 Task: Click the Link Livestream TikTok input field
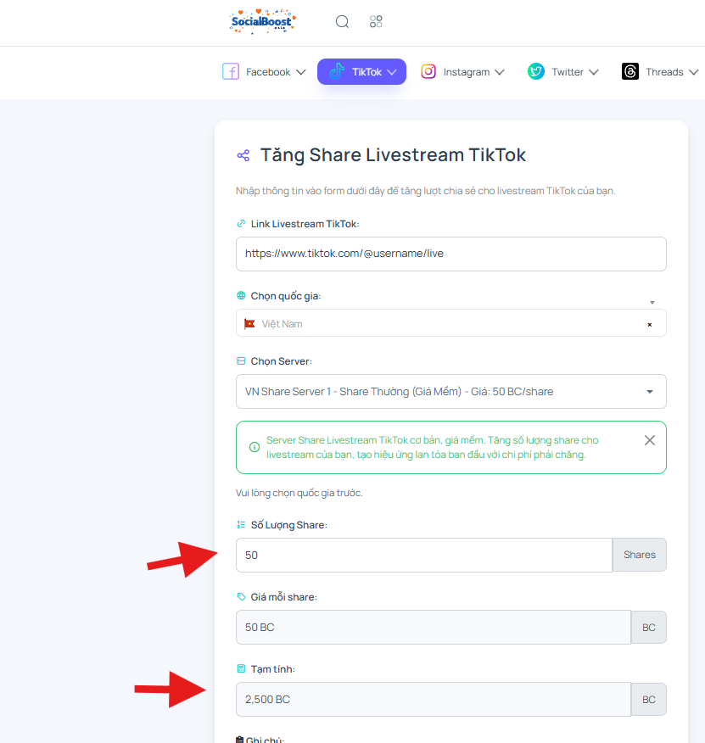tap(451, 254)
